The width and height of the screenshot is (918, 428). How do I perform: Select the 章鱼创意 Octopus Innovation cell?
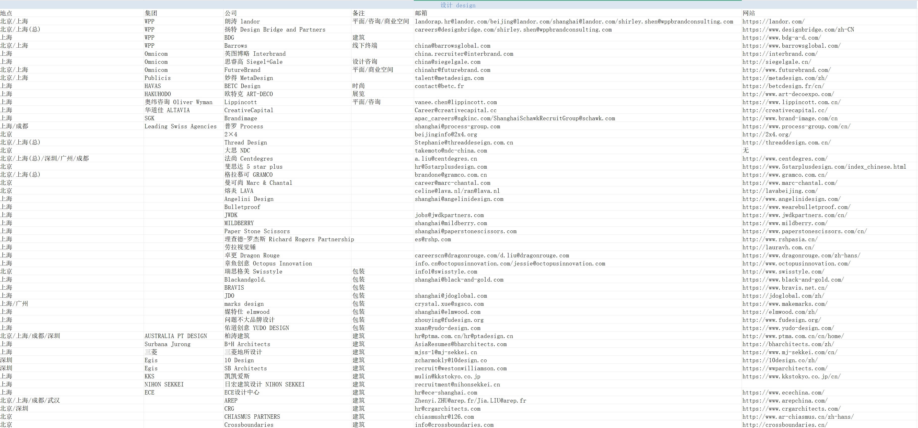coord(268,263)
